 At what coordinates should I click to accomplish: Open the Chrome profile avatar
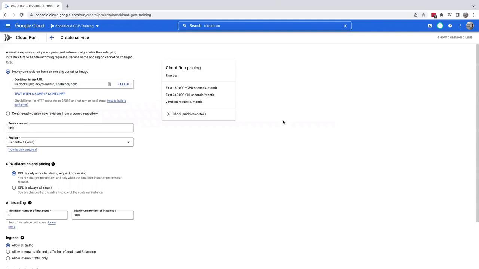(466, 15)
